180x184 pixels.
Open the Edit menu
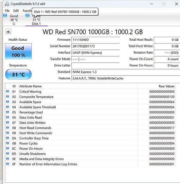pos(16,11)
